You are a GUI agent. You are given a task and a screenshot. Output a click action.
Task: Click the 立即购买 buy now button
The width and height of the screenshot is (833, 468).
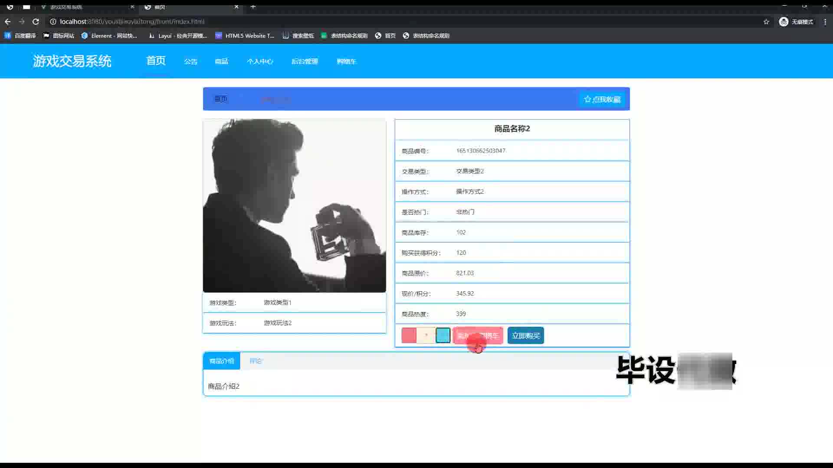click(525, 335)
